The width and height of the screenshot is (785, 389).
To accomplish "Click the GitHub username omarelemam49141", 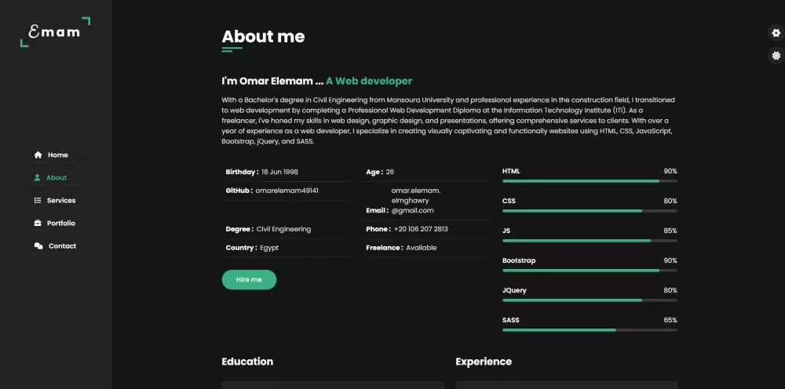I will point(287,191).
